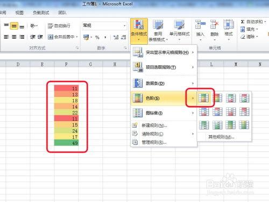Switch to the 负载测试 ribbon tab

click(x=41, y=12)
